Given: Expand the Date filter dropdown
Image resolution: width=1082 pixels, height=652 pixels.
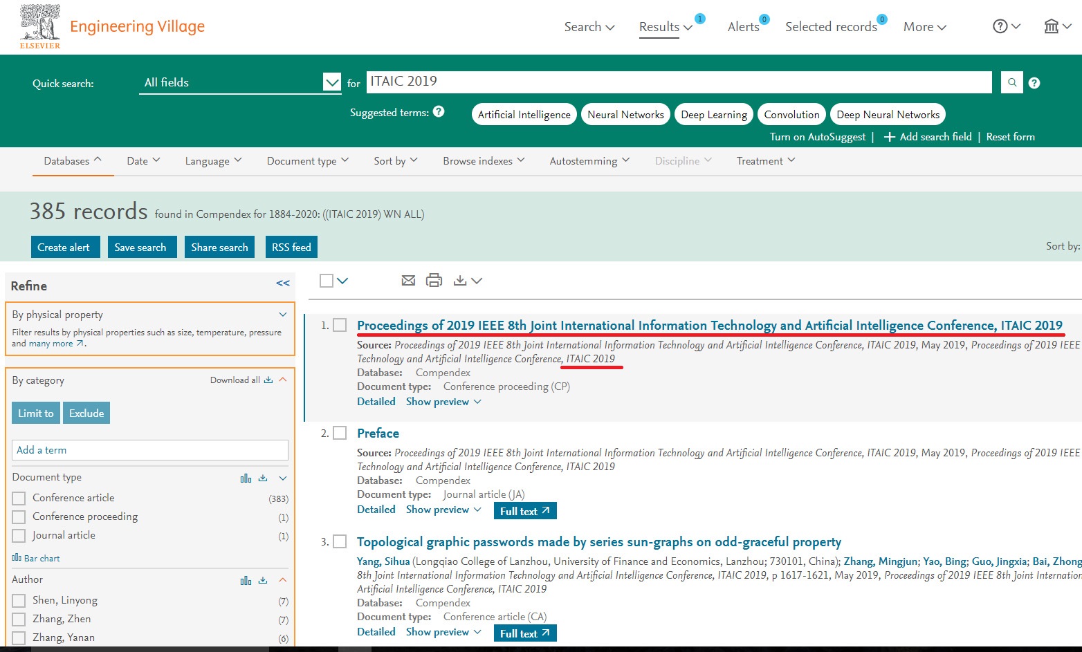Looking at the screenshot, I should (143, 160).
